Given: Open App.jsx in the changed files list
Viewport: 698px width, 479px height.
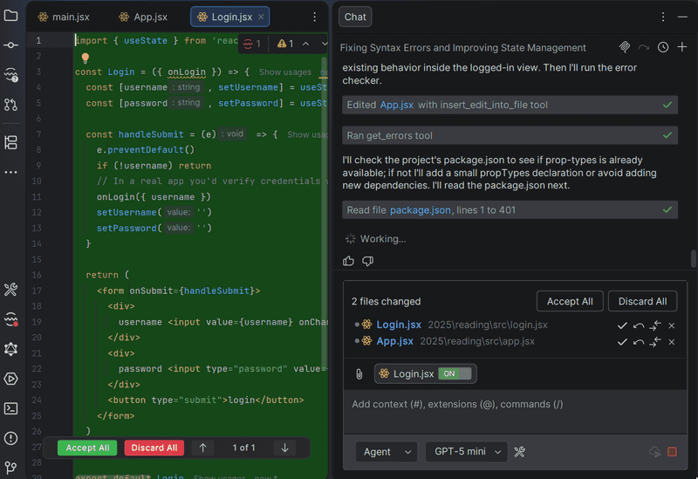Looking at the screenshot, I should (395, 341).
